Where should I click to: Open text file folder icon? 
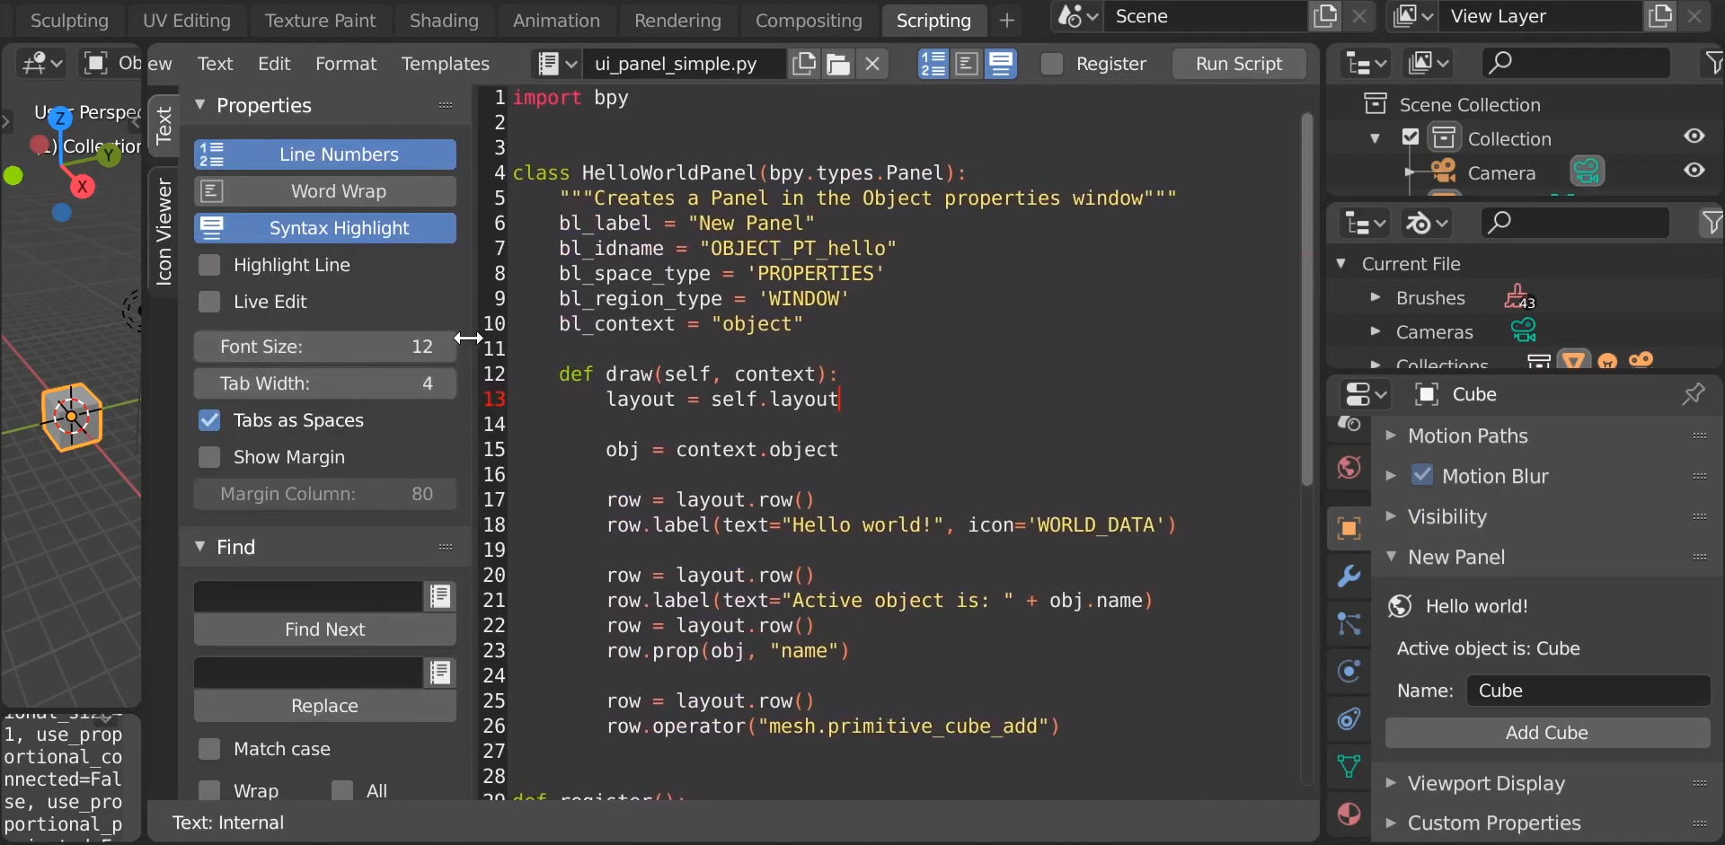tap(838, 64)
